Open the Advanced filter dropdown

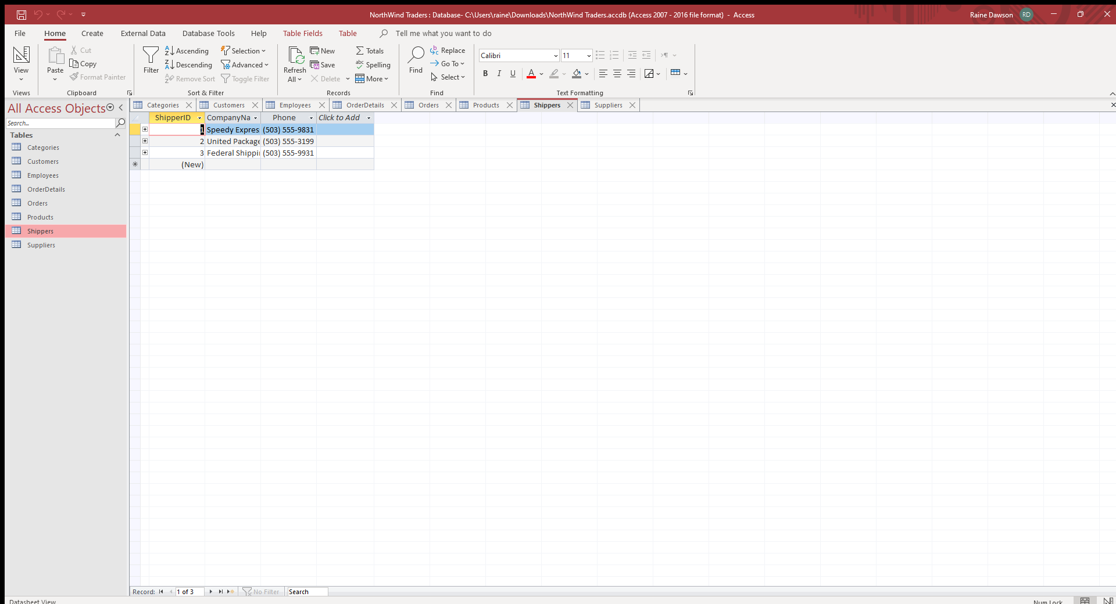[245, 65]
